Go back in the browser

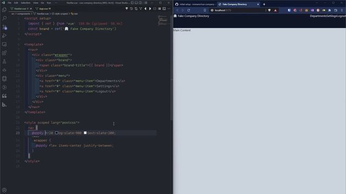click(x=177, y=10)
